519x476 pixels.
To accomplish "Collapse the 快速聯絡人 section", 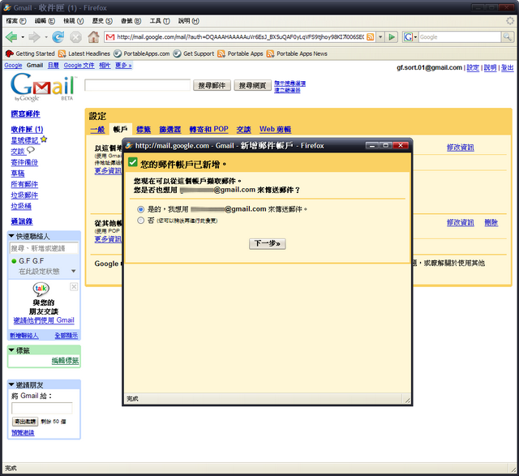I will pyautogui.click(x=11, y=236).
